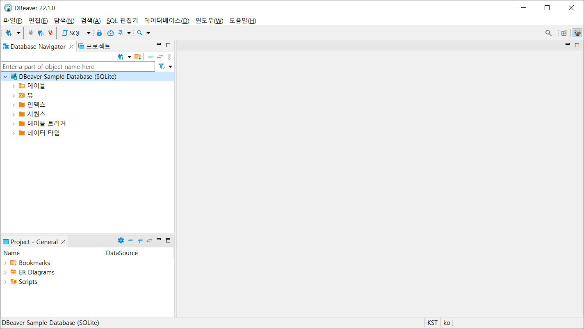Open the 도움말(H) menu
This screenshot has height=329, width=584.
click(x=243, y=21)
